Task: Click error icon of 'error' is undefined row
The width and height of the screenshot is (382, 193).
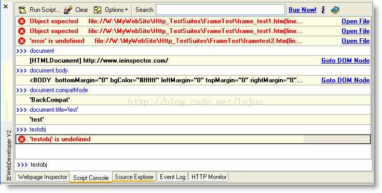Action: (22, 41)
